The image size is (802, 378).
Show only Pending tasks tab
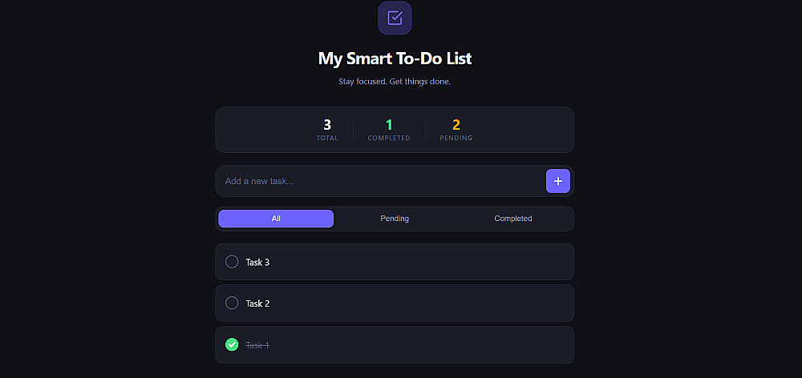[395, 219]
